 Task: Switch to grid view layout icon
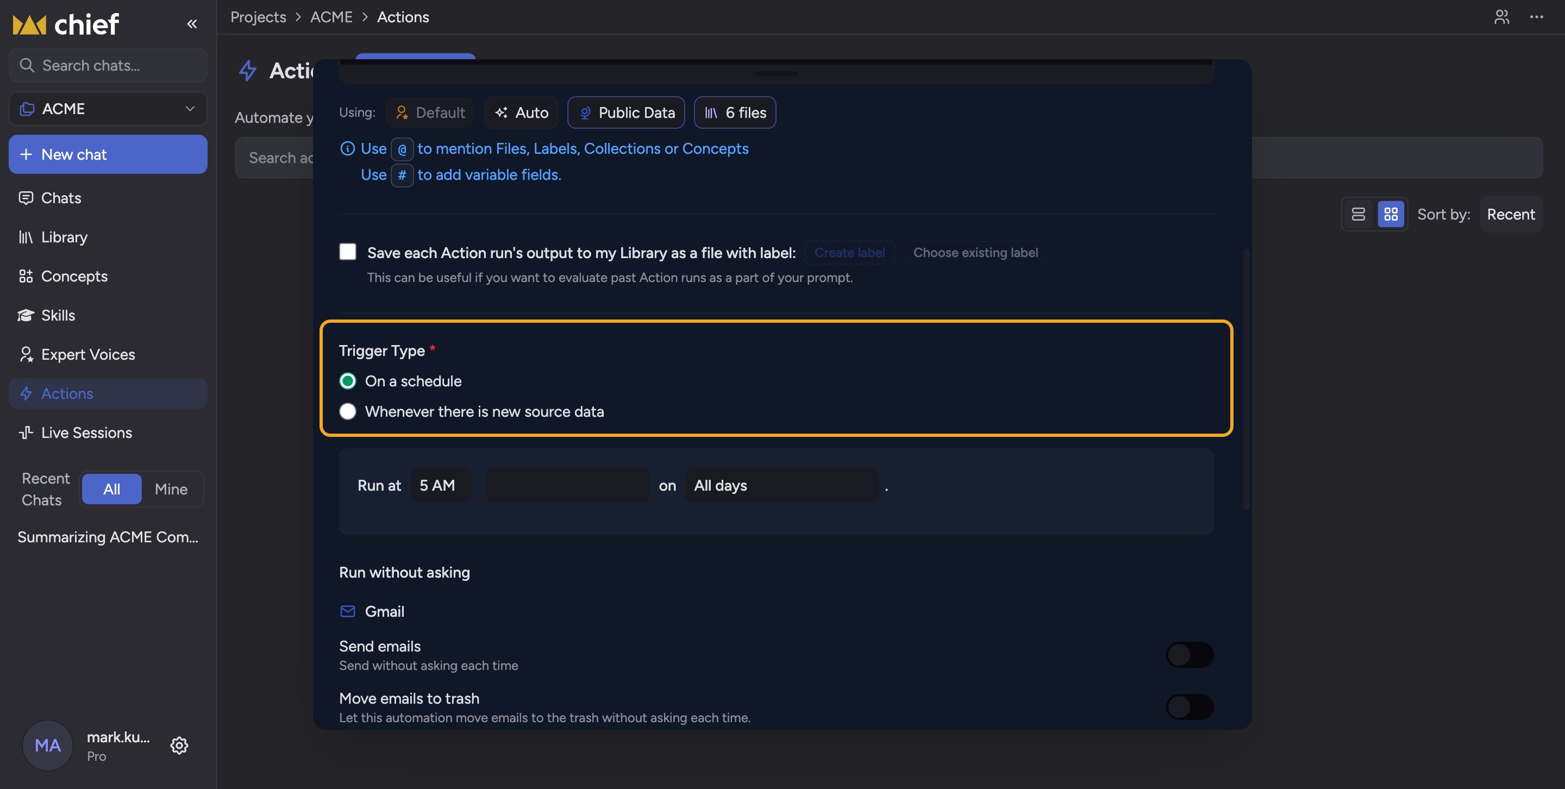[x=1391, y=214]
